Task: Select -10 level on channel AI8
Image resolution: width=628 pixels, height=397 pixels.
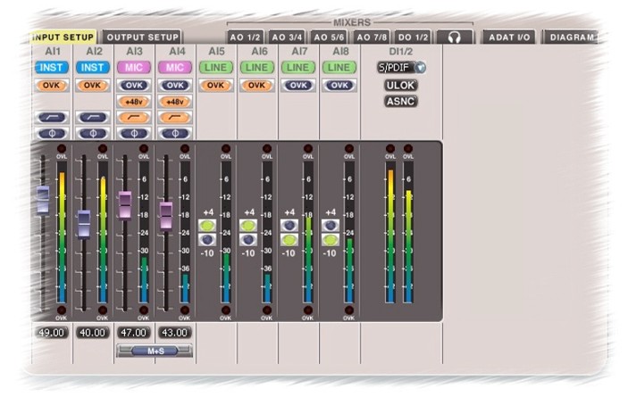Action: [331, 239]
